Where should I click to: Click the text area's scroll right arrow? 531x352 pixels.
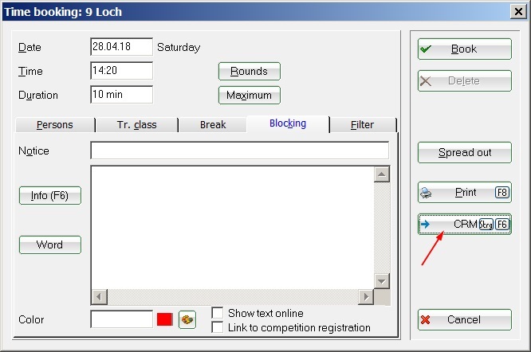coord(366,297)
